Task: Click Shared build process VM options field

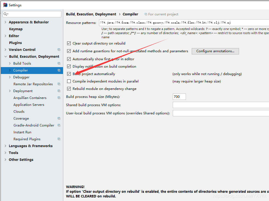Action: click(x=221, y=105)
